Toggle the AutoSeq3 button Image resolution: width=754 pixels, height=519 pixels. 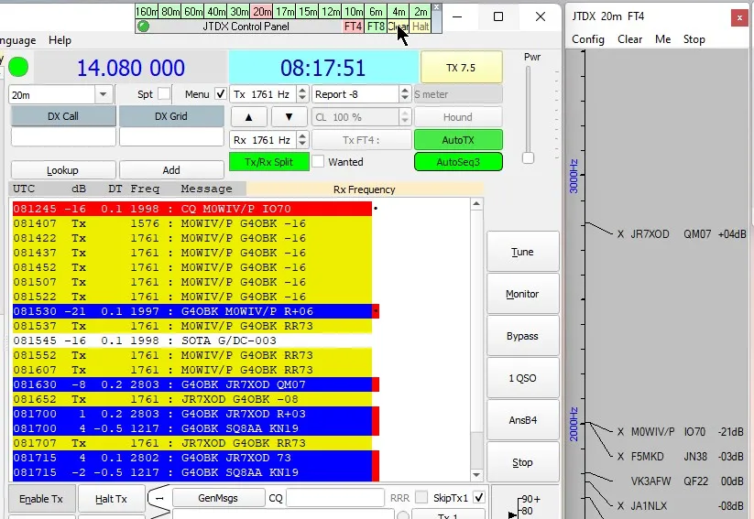pos(458,162)
